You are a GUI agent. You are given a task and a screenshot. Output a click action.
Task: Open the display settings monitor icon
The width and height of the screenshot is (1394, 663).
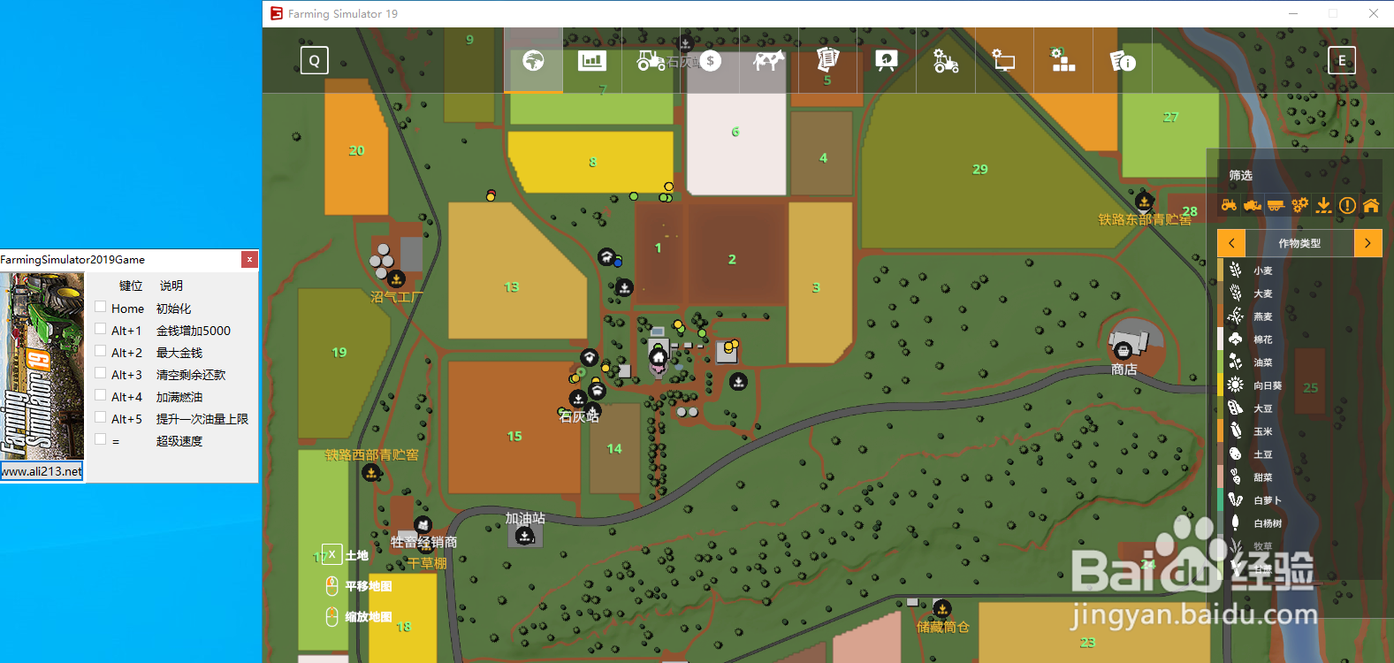click(x=1004, y=60)
